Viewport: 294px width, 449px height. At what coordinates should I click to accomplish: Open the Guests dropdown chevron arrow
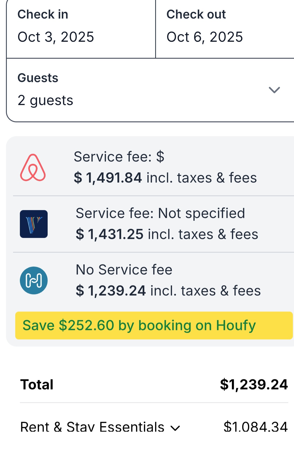274,90
